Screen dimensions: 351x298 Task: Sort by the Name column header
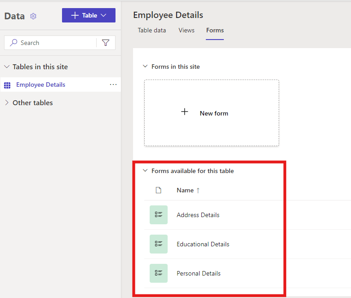[x=185, y=190]
